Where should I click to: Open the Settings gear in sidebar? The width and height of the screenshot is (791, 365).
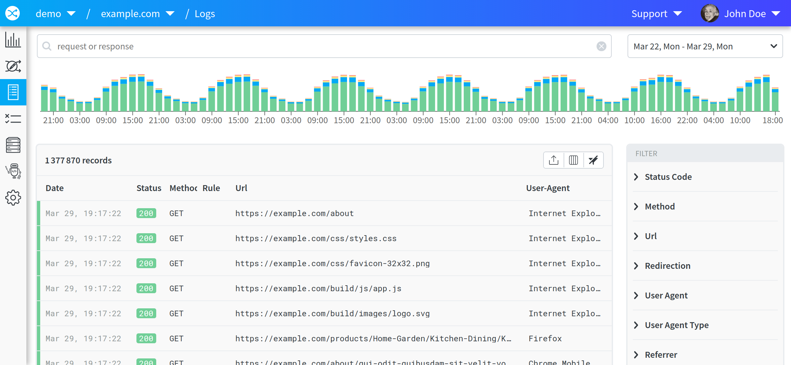(13, 198)
